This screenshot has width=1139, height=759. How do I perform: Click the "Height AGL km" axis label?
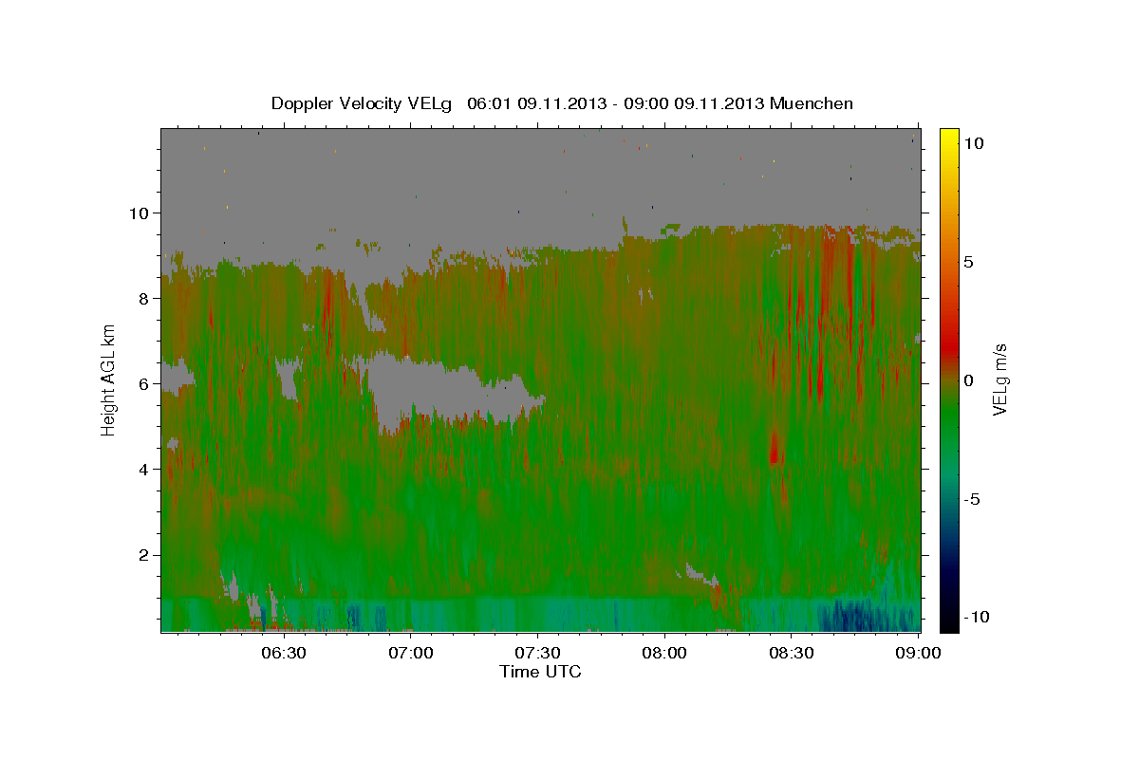[x=109, y=379]
